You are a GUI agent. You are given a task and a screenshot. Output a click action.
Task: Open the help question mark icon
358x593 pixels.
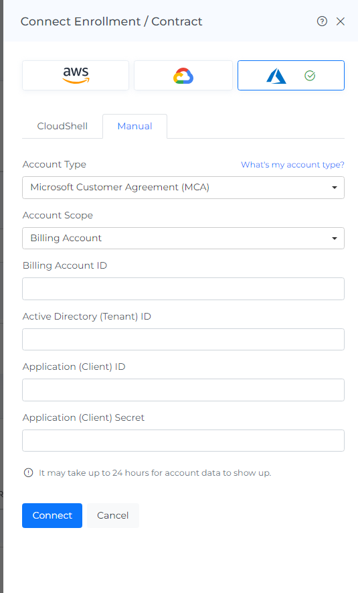(322, 21)
